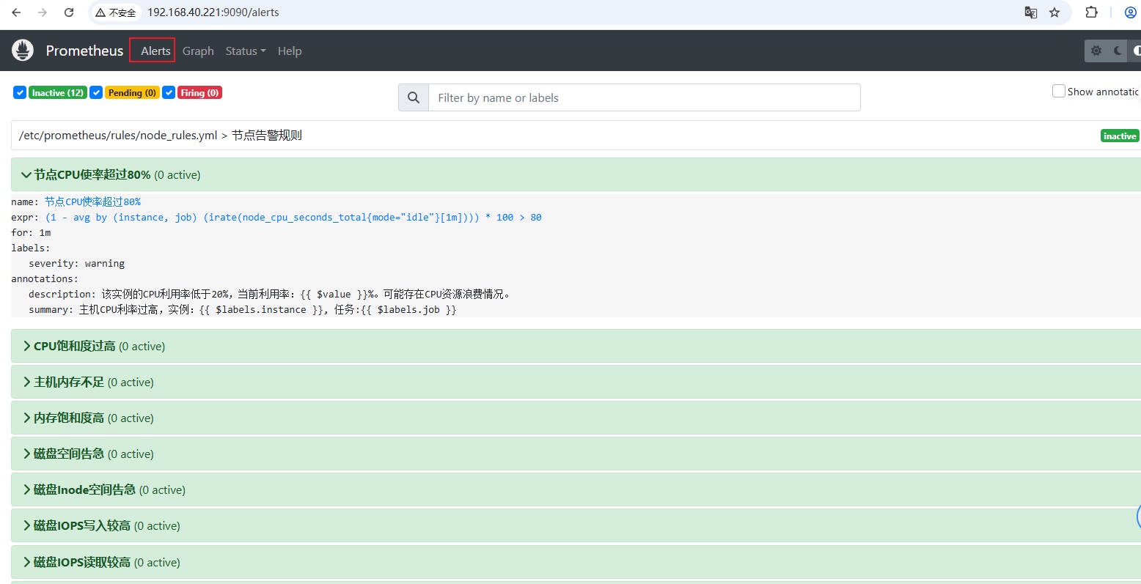Open the Help menu item
The width and height of the screenshot is (1141, 584).
(x=290, y=51)
